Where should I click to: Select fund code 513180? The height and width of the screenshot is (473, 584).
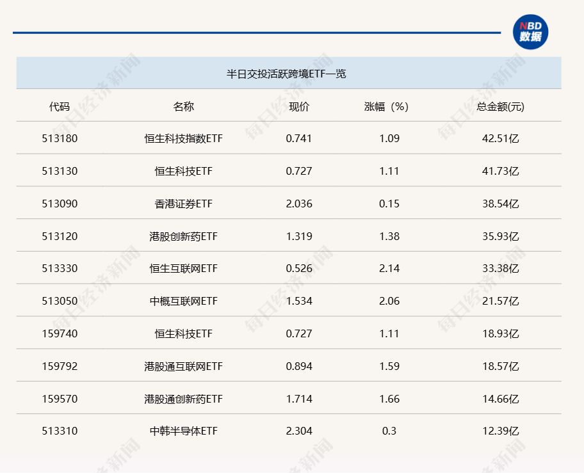(60, 138)
